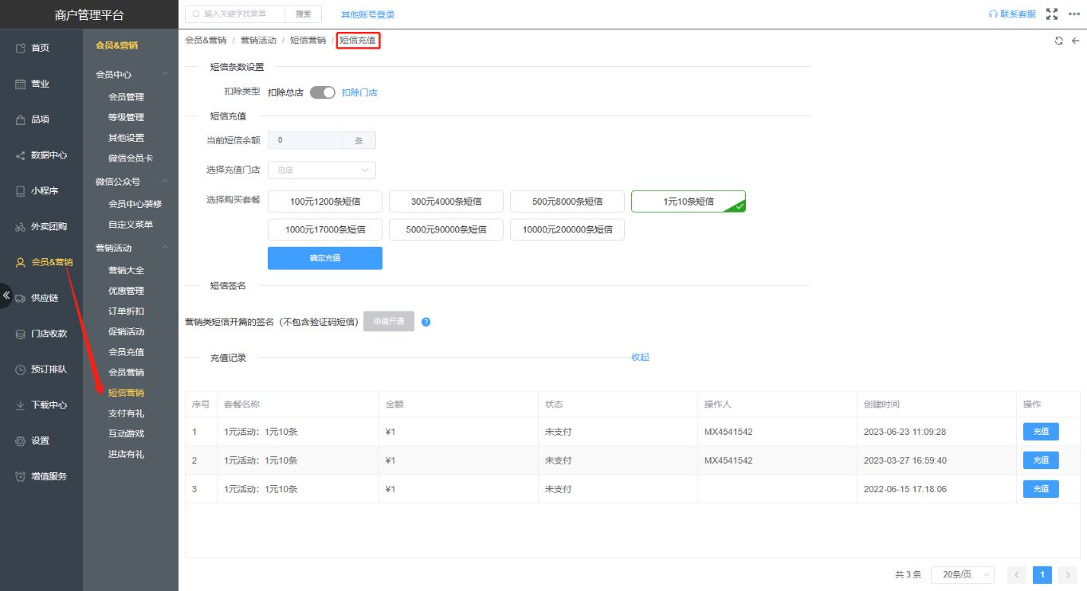Collapse the sidebar with the double-chevron icon
Viewport: 1087px width, 591px height.
click(6, 295)
